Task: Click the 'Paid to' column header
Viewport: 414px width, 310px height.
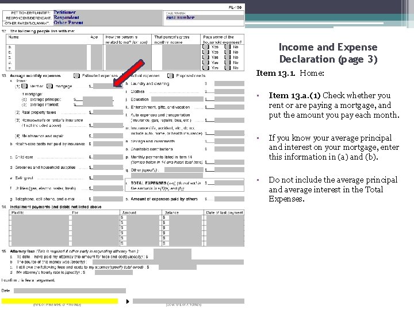Action: tap(18, 212)
